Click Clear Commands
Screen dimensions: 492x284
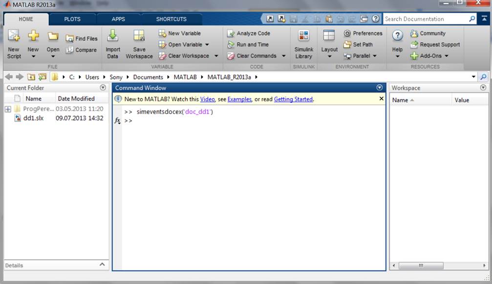click(252, 56)
